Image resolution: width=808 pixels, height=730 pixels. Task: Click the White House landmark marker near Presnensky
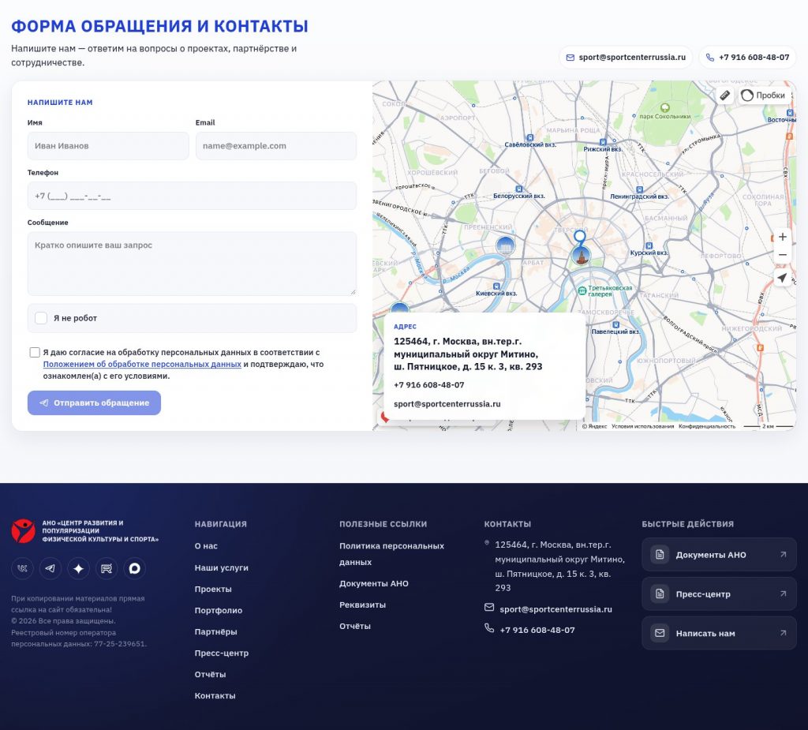click(x=506, y=245)
